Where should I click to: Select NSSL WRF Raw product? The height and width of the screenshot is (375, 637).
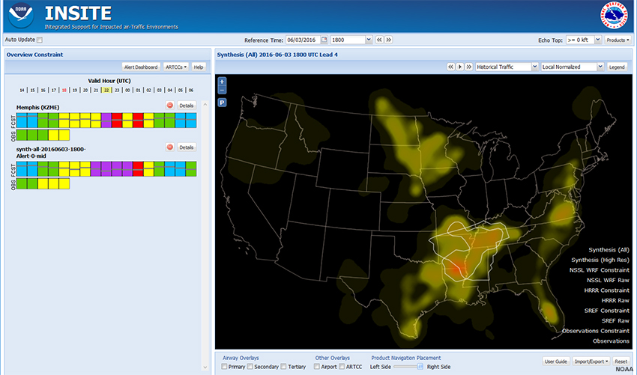[608, 281]
